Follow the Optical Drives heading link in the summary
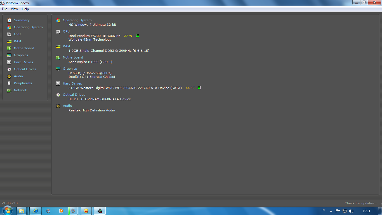The height and width of the screenshot is (215, 382). coord(74,95)
